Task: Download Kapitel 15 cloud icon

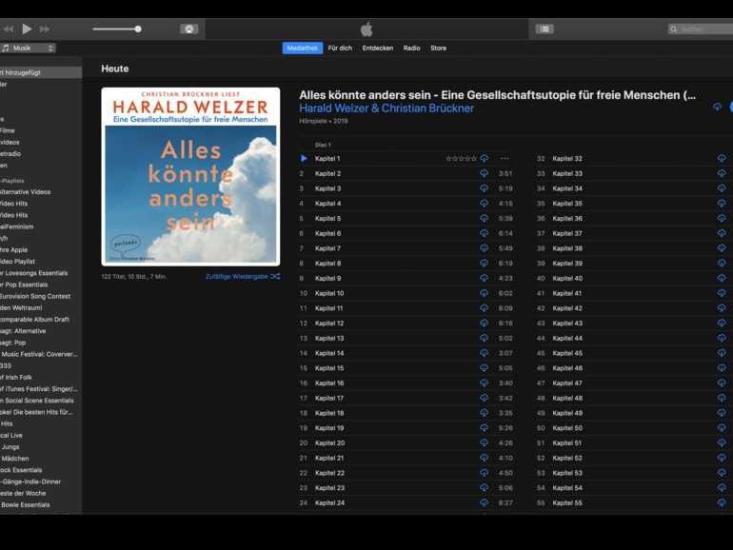Action: 485,367
